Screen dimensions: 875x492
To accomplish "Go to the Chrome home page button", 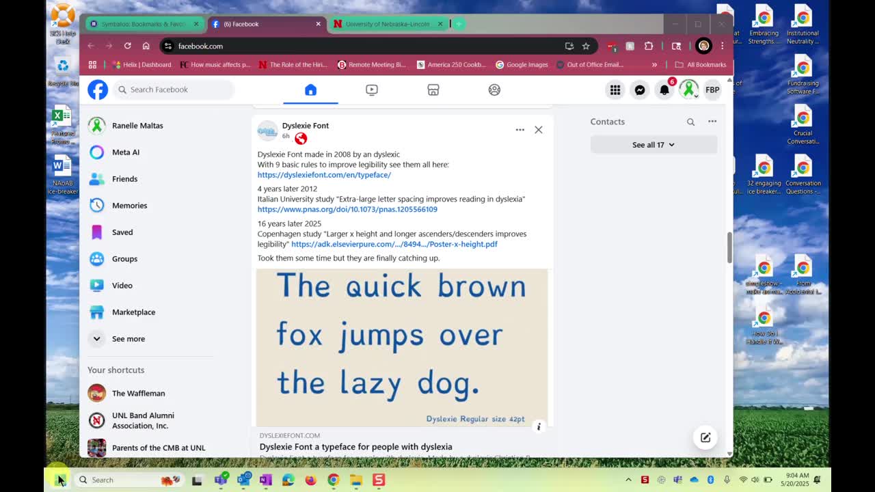I will coord(146,46).
